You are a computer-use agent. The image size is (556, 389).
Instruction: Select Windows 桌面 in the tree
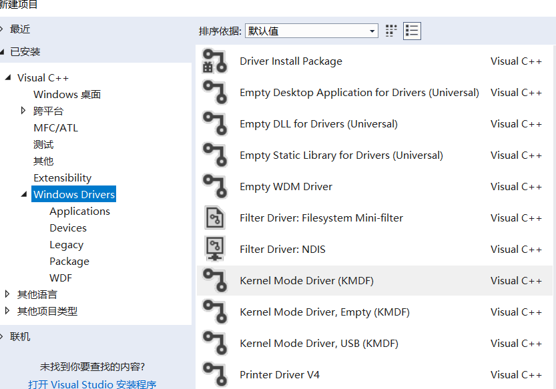67,94
